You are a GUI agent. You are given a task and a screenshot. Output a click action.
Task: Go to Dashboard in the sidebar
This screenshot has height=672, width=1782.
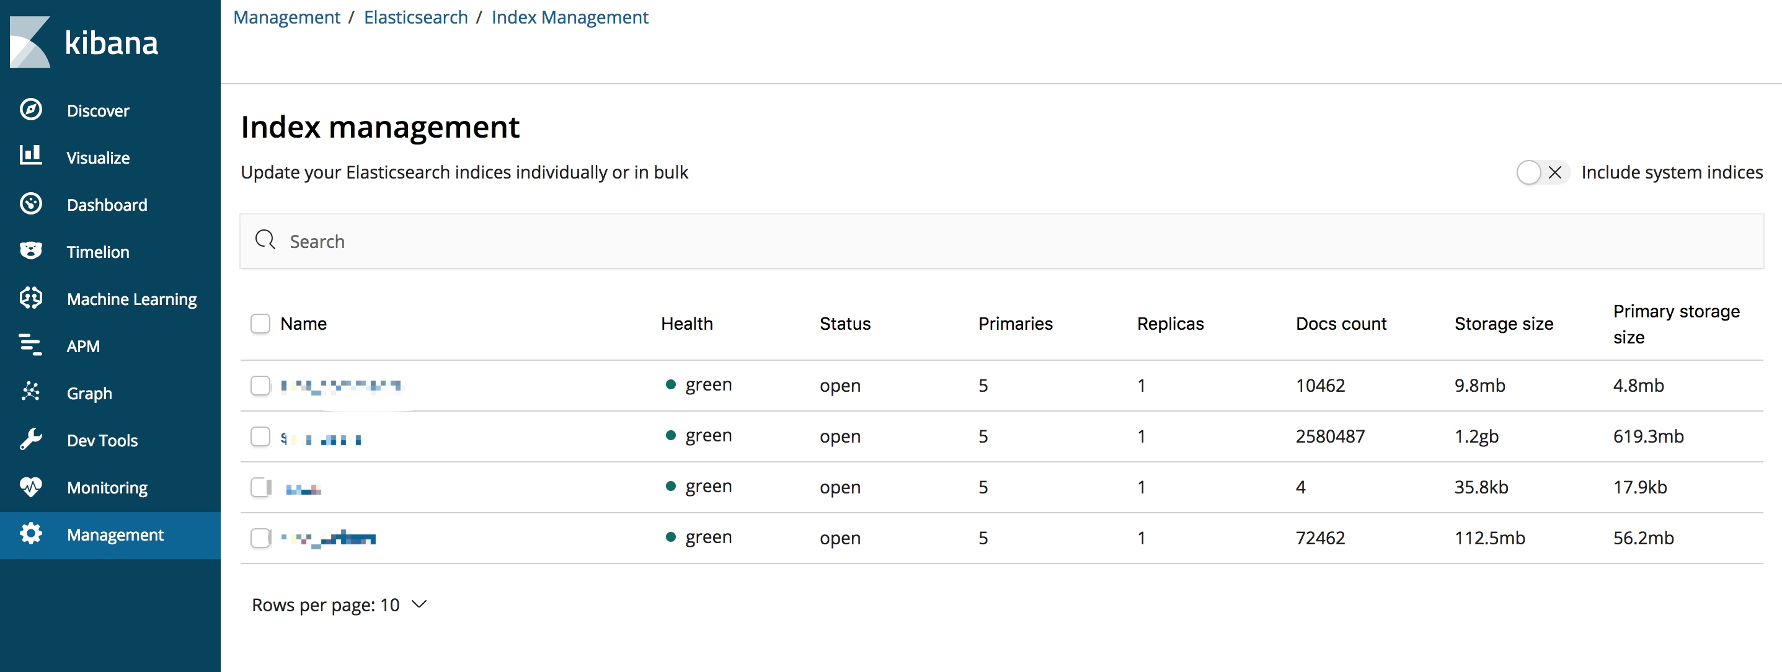click(107, 205)
